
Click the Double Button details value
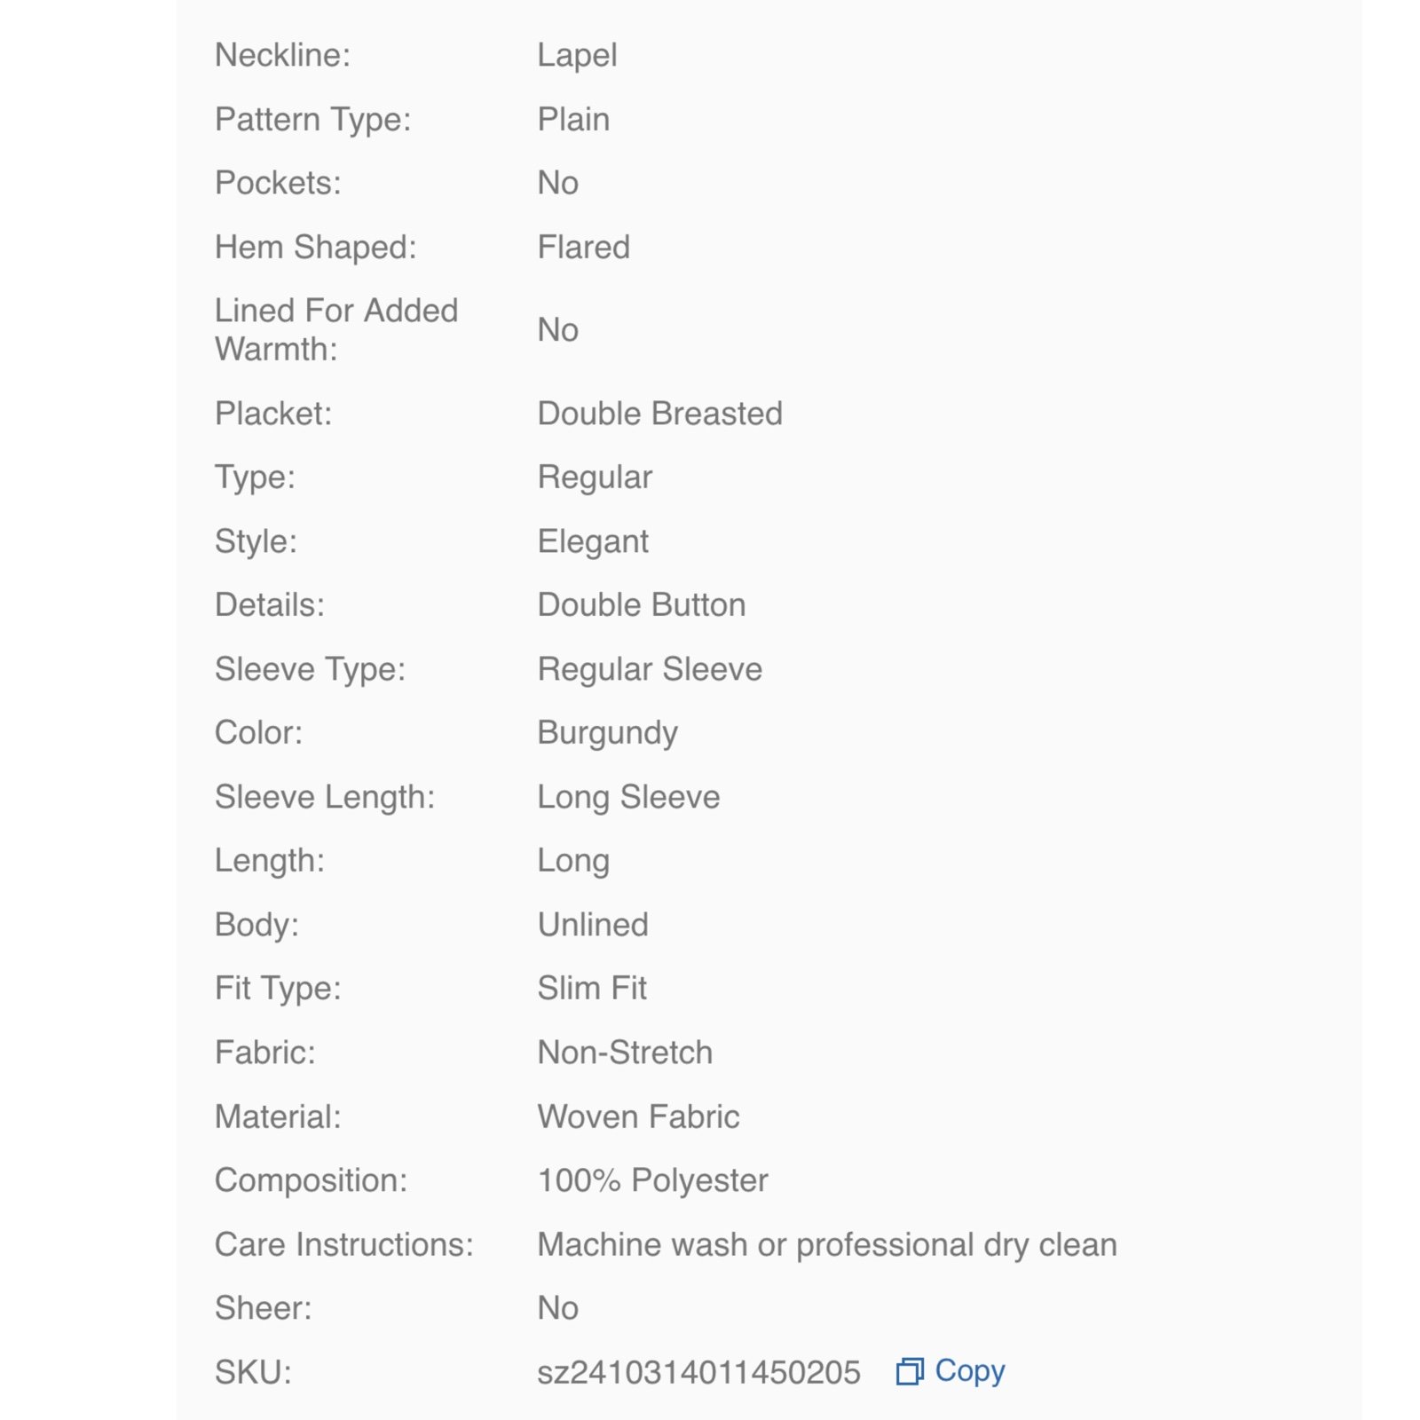[x=641, y=605]
